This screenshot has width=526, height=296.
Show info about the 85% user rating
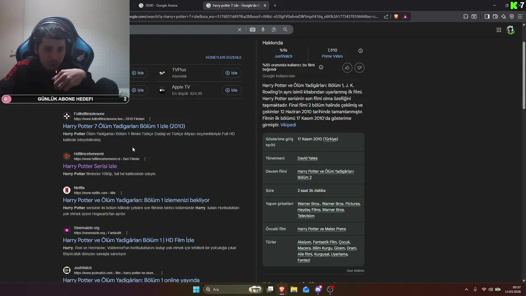pos(321,67)
